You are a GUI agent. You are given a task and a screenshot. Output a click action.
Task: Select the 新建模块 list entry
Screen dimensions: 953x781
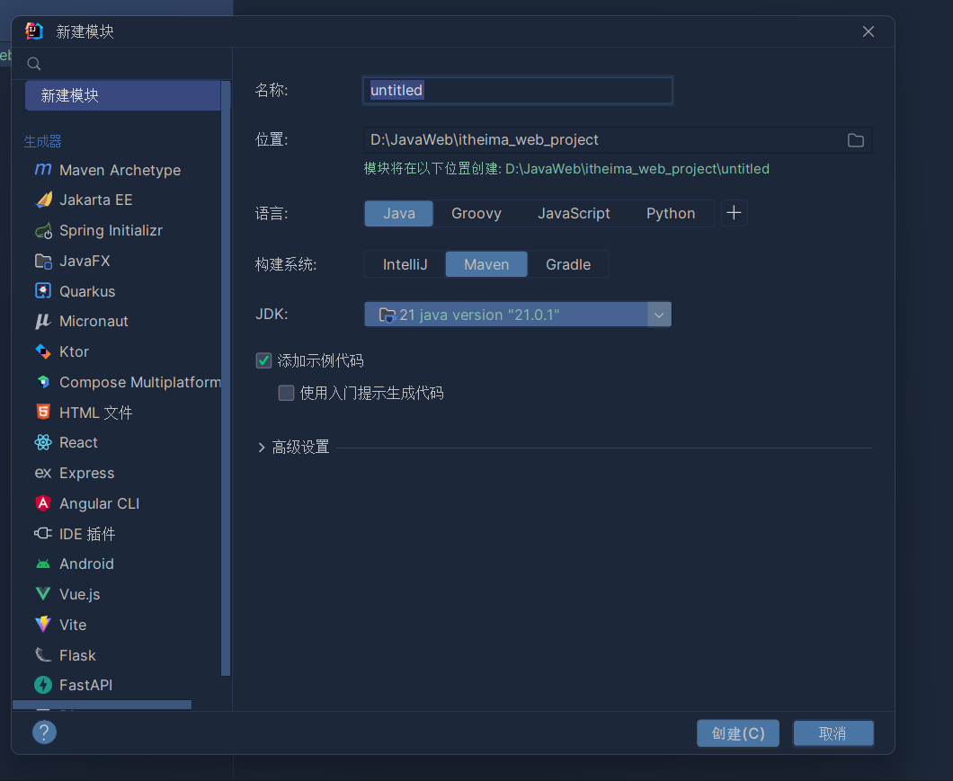tap(122, 95)
